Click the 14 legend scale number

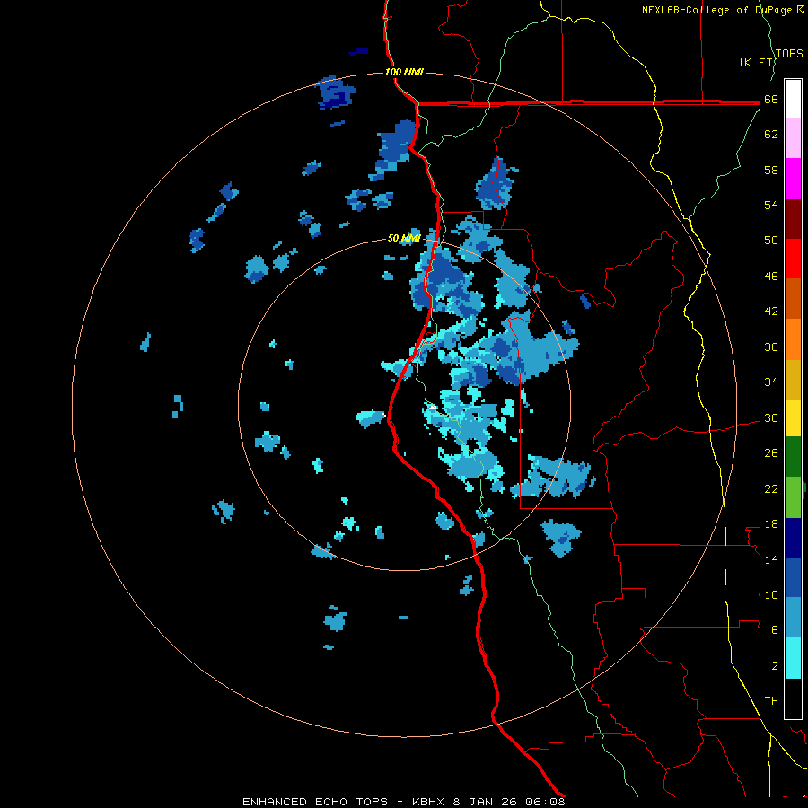[x=771, y=559]
